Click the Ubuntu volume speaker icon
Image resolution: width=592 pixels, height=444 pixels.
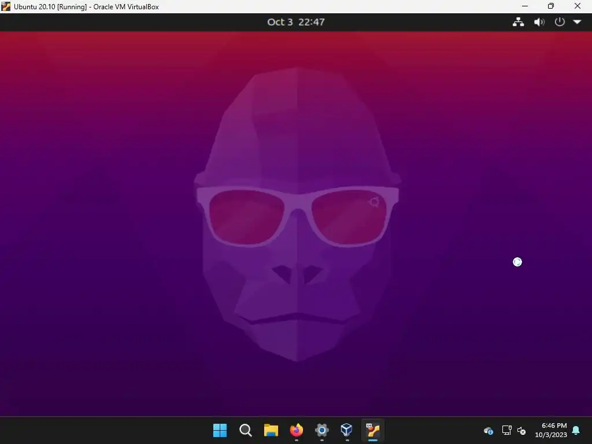click(x=539, y=22)
